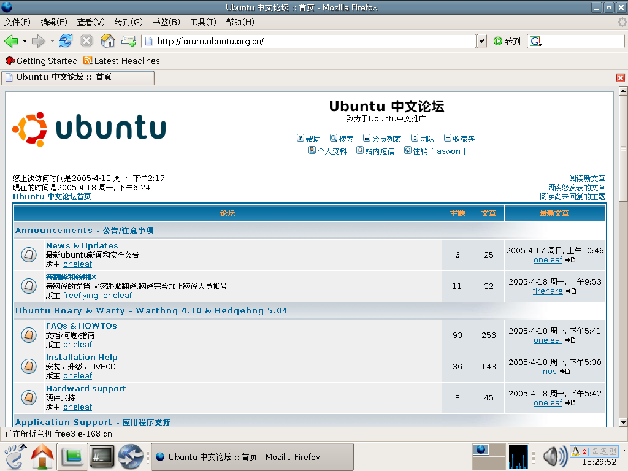The height and width of the screenshot is (471, 628).
Task: Open GNOME foot main menu
Action: pyautogui.click(x=15, y=456)
